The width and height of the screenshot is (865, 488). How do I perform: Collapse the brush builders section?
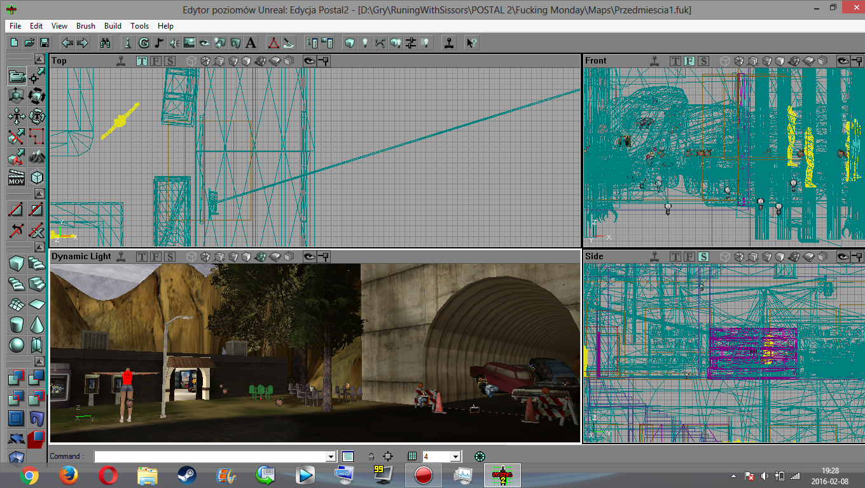(39, 247)
